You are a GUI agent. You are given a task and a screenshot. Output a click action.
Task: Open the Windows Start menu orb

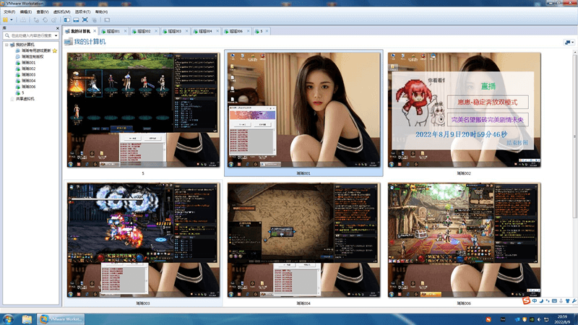[7, 319]
